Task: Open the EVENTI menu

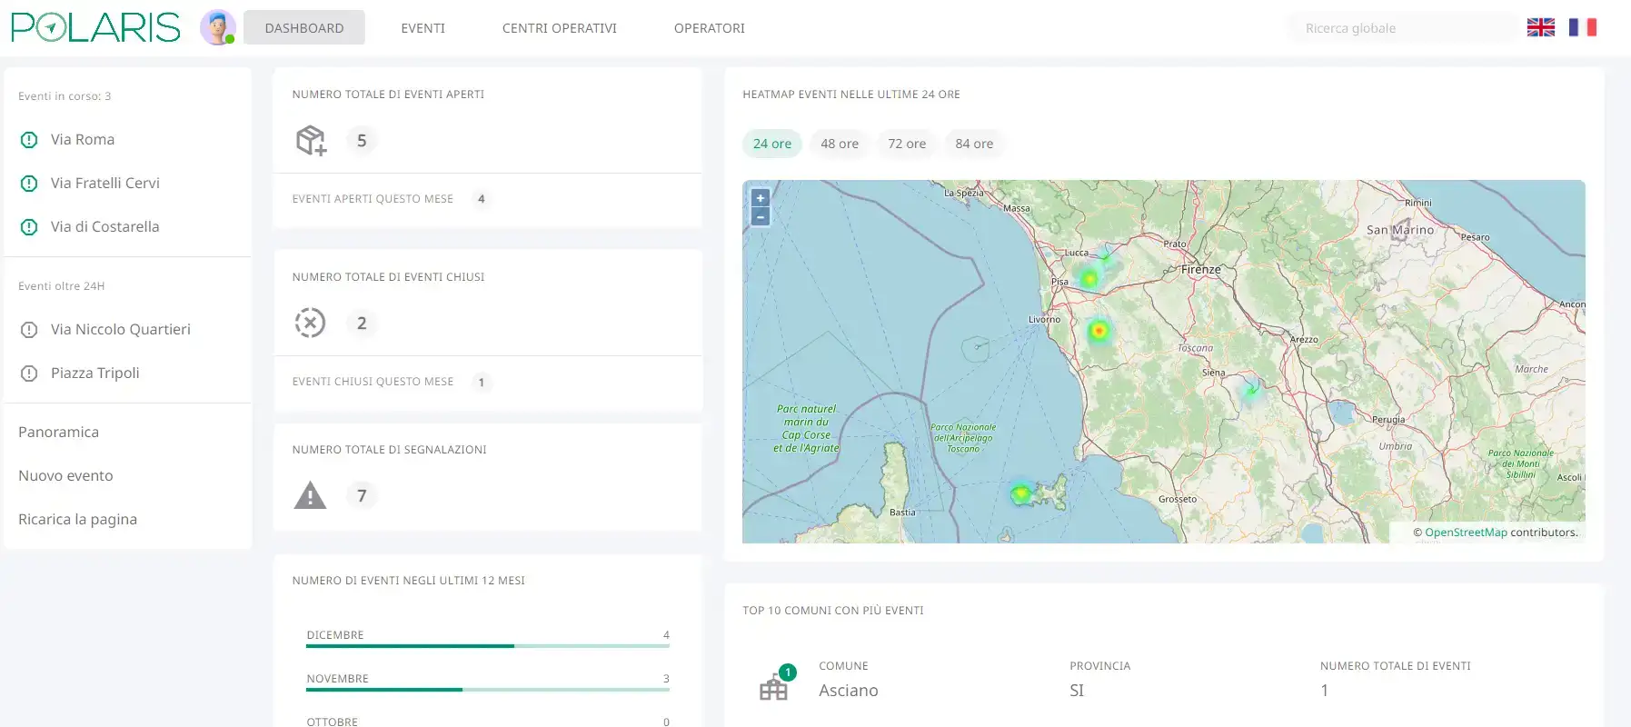Action: pyautogui.click(x=423, y=28)
